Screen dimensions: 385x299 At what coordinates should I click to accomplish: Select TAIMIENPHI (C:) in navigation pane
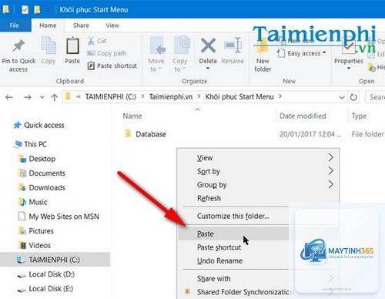coord(55,260)
